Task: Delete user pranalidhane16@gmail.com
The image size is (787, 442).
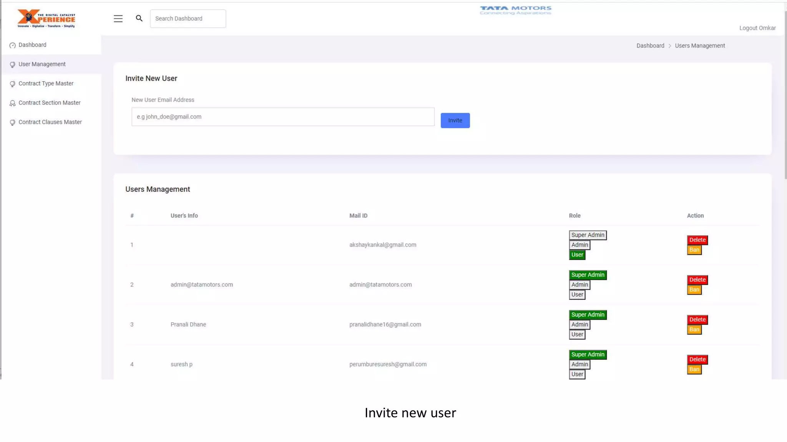Action: tap(697, 320)
